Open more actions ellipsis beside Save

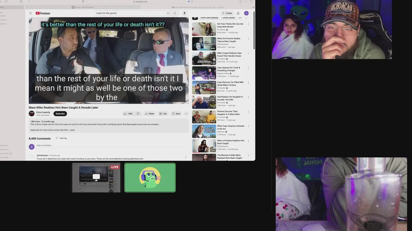[x=186, y=114]
